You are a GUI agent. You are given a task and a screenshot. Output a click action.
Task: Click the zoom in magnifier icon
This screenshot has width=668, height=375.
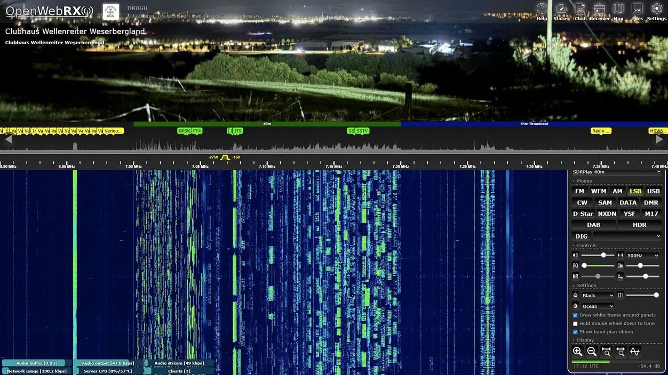coord(577,352)
